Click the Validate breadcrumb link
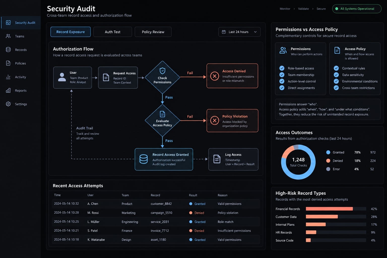 click(x=303, y=9)
